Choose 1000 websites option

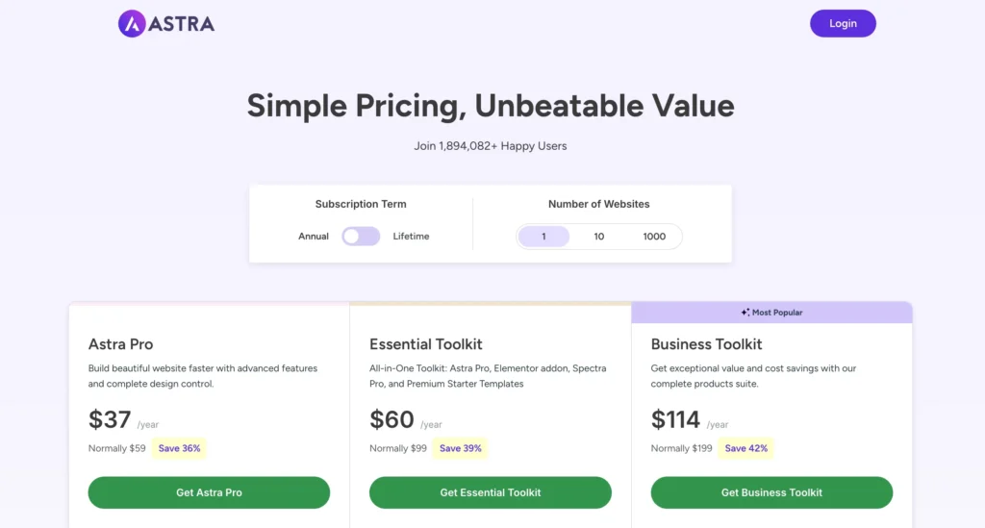click(654, 237)
